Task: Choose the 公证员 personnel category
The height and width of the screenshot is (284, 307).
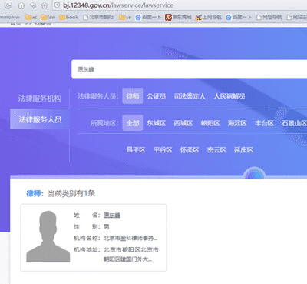Action: [x=157, y=96]
